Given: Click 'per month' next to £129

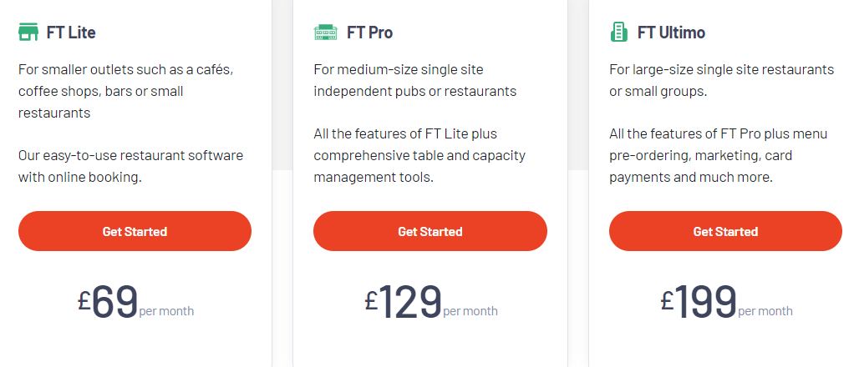Looking at the screenshot, I should pos(470,311).
